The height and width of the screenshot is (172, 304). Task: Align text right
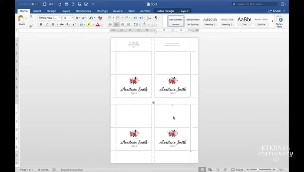tap(122, 24)
